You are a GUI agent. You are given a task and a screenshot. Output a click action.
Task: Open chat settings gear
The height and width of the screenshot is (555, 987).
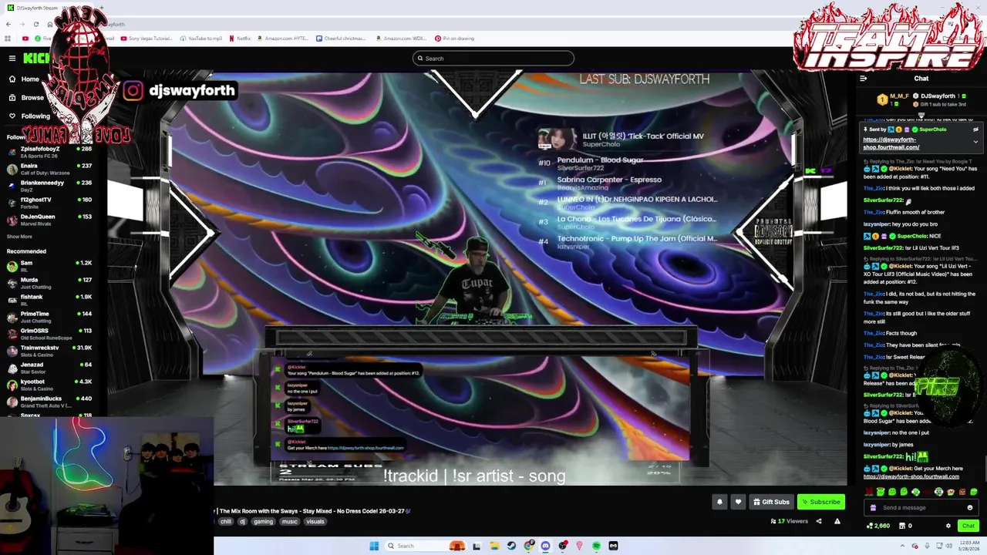pos(948,526)
